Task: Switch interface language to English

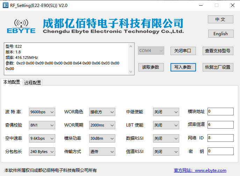Action: 220,34
